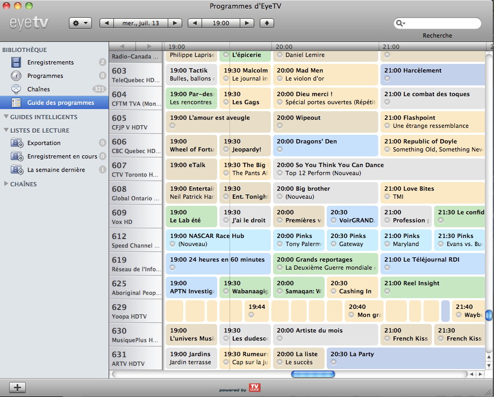This screenshot has height=397, width=494.
Task: Click the horizontal scrollbar thumb in guide
Action: (x=308, y=374)
